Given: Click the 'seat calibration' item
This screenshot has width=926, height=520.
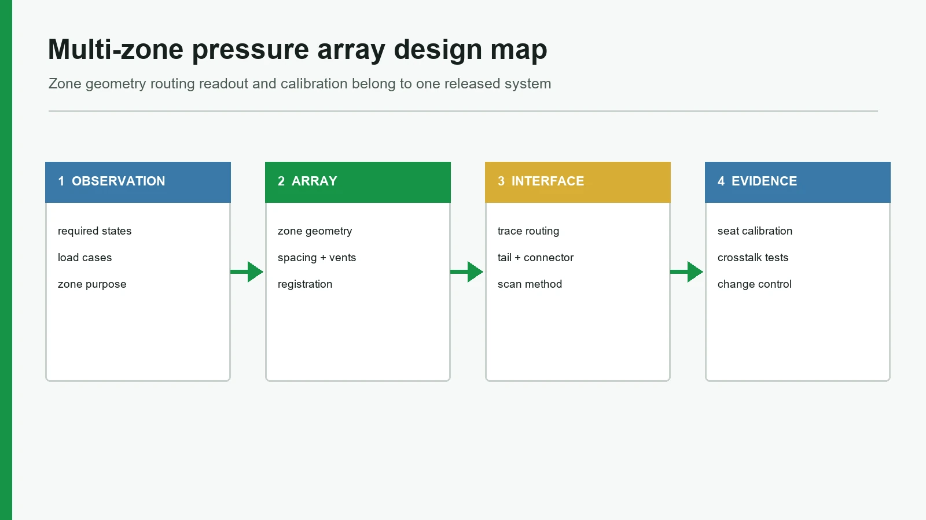Looking at the screenshot, I should coord(755,231).
